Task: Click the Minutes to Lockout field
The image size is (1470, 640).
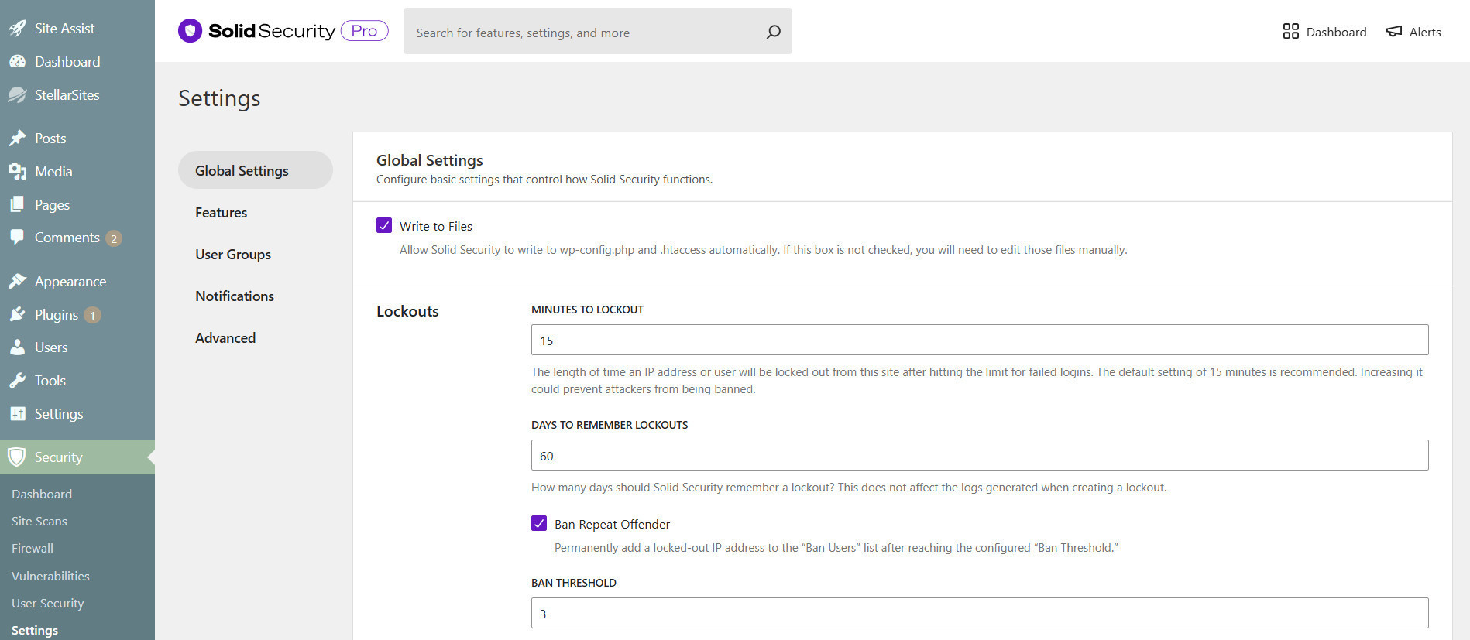Action: pyautogui.click(x=979, y=341)
